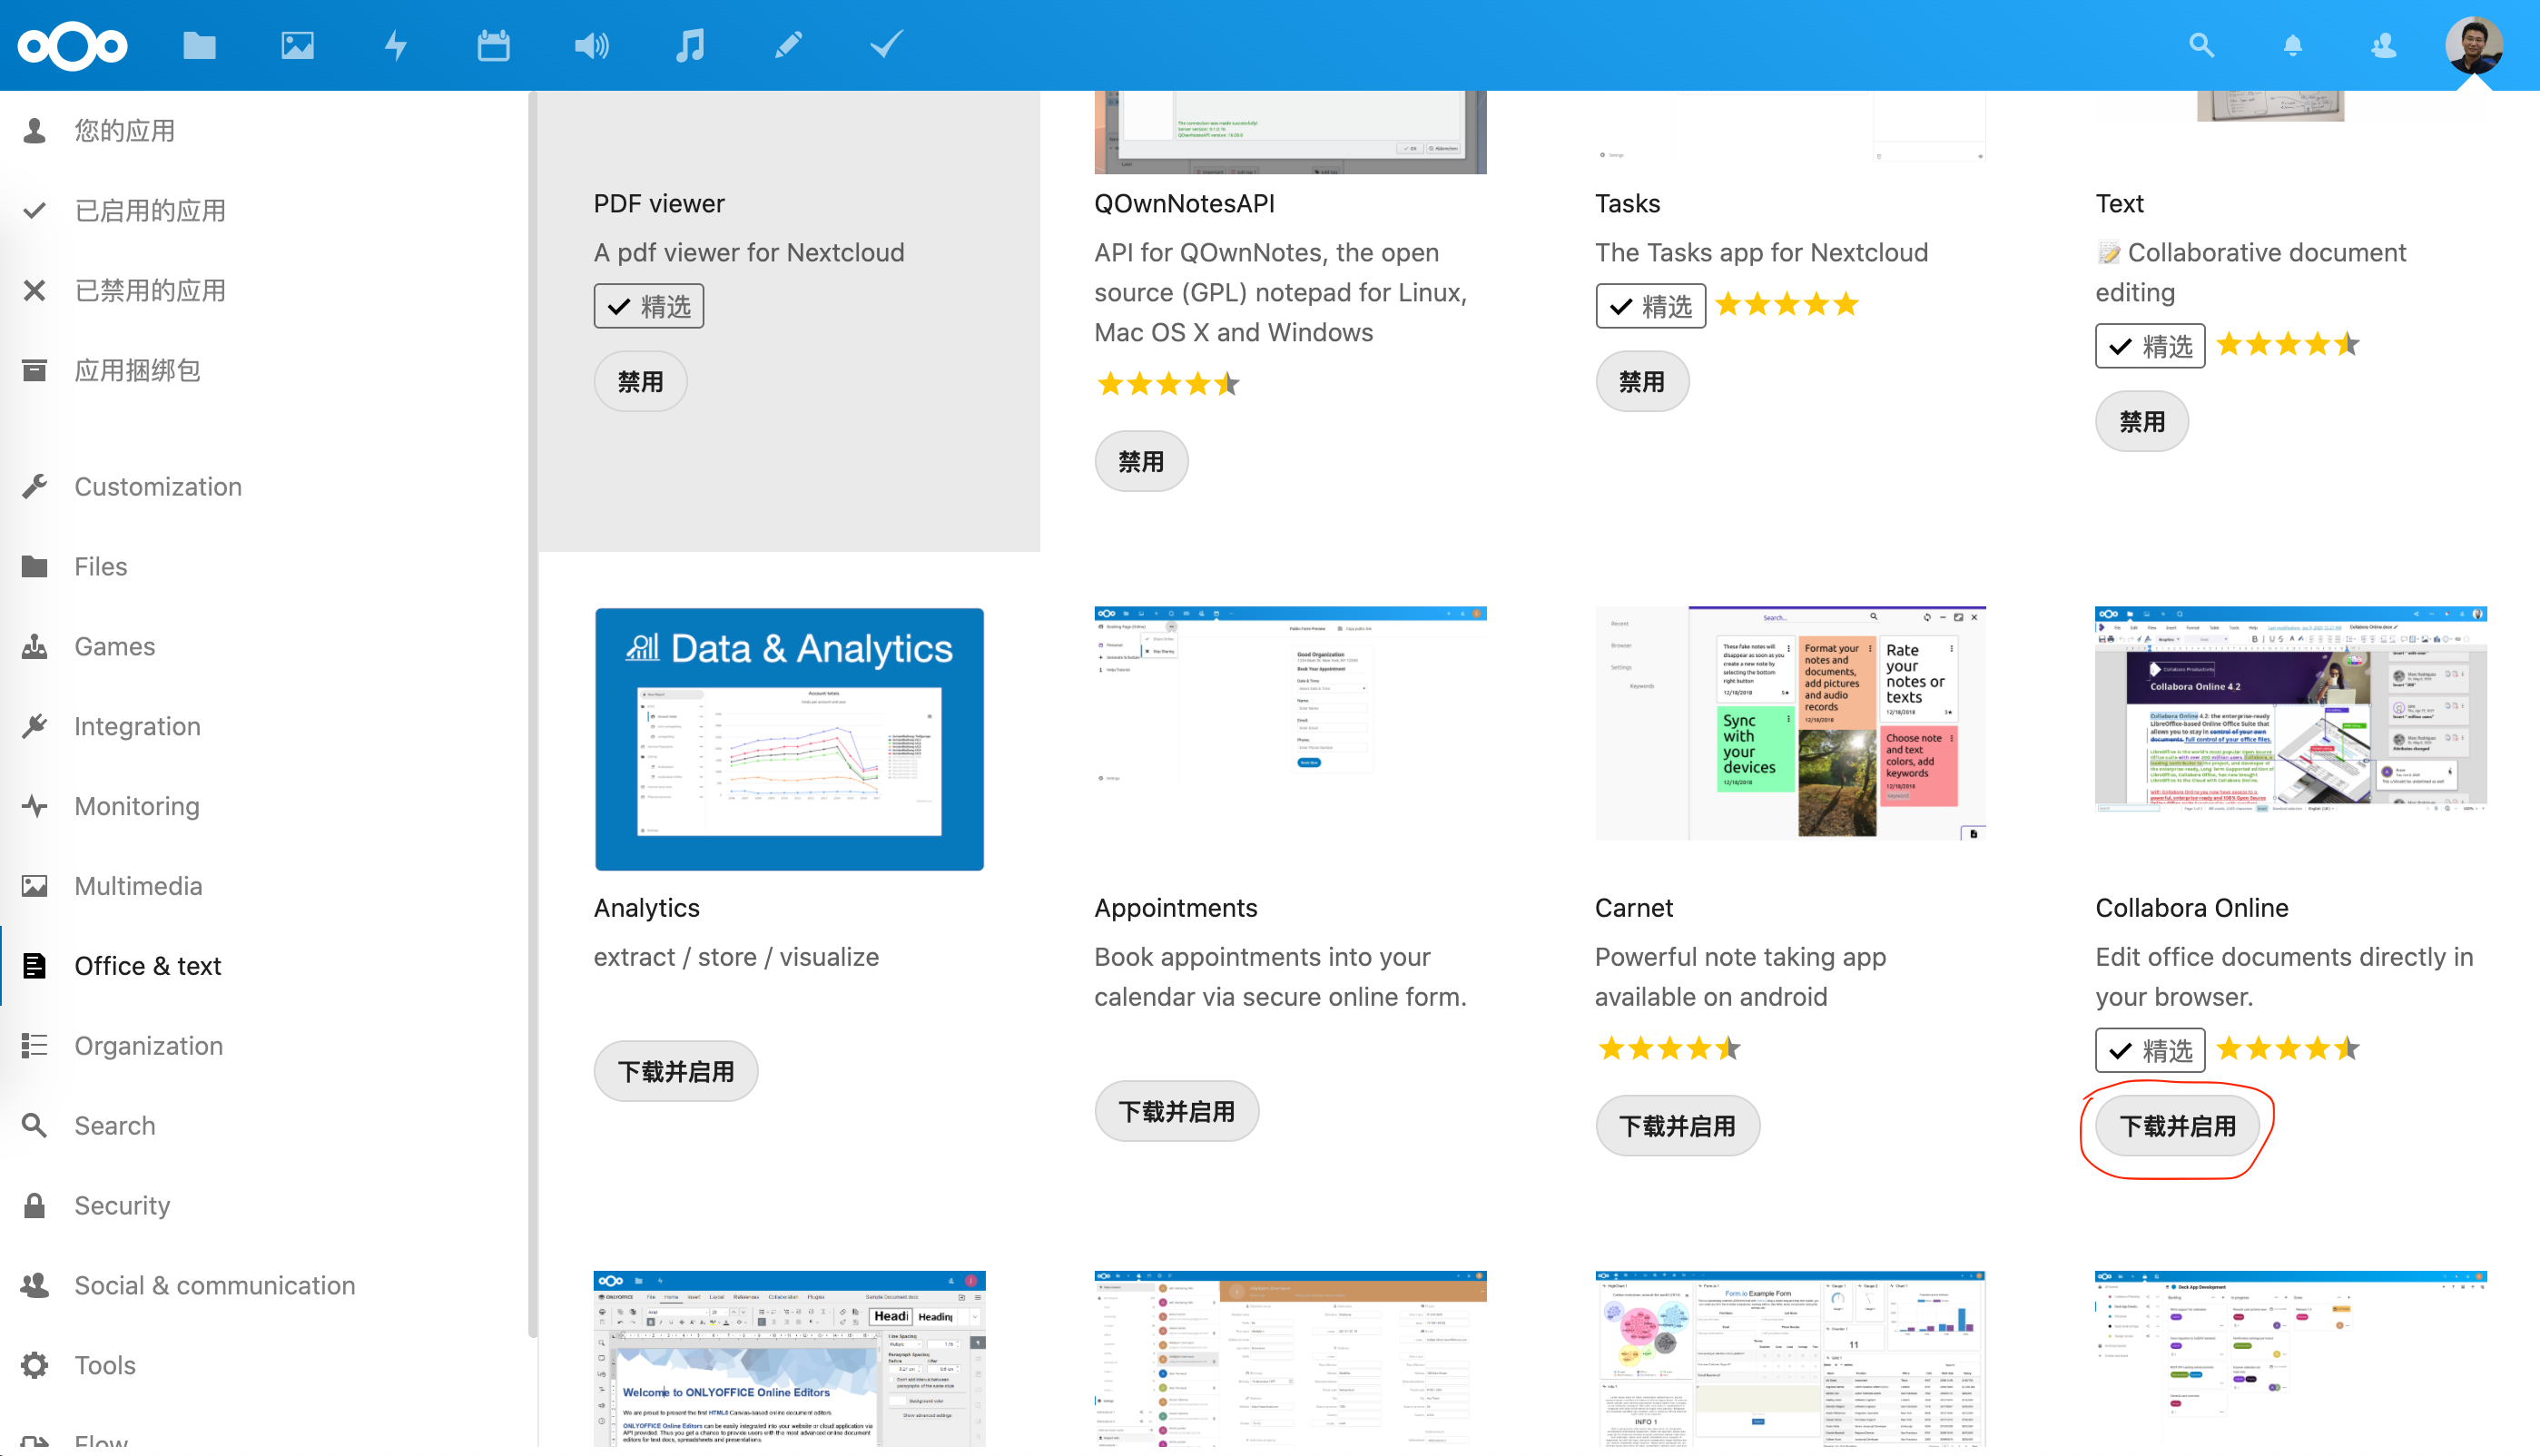This screenshot has width=2540, height=1456.
Task: Open the notifications bell
Action: [2292, 46]
